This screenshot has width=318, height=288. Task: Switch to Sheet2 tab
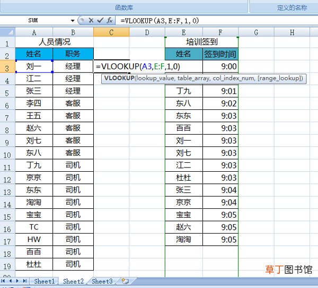[73, 281]
